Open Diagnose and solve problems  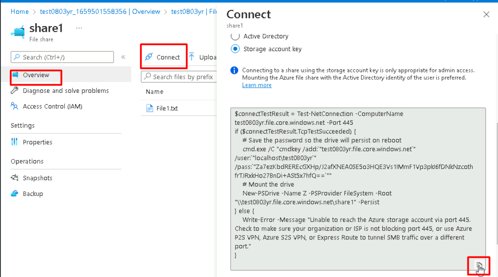[66, 91]
